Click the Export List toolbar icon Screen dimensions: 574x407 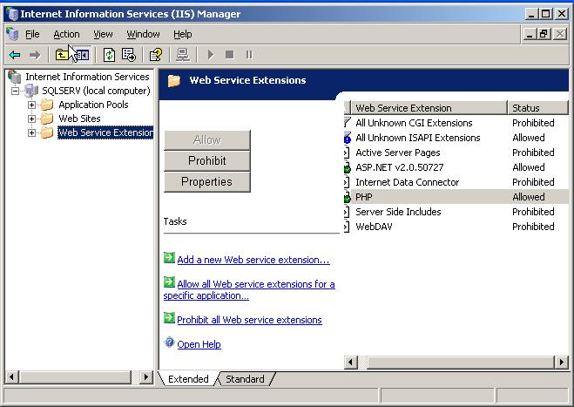coord(129,55)
